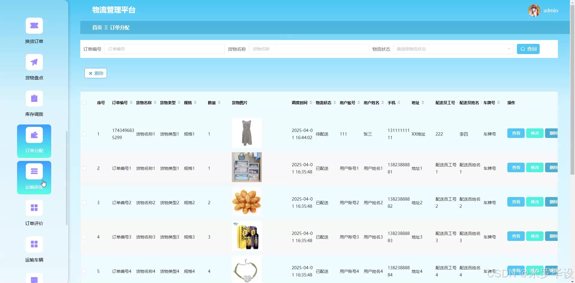Click the 待配送 status cell
The width and height of the screenshot is (575, 283).
coord(322,134)
